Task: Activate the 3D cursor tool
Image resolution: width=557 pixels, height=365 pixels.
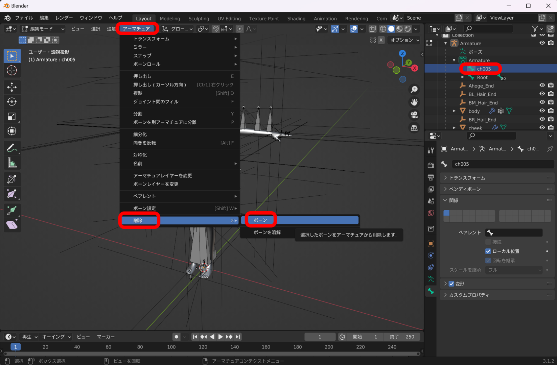Action: [12, 70]
